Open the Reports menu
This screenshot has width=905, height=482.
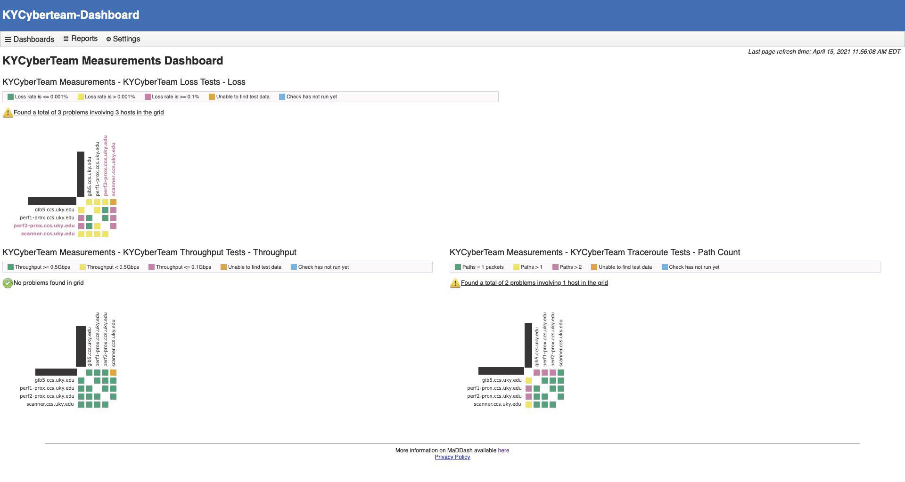pos(80,39)
